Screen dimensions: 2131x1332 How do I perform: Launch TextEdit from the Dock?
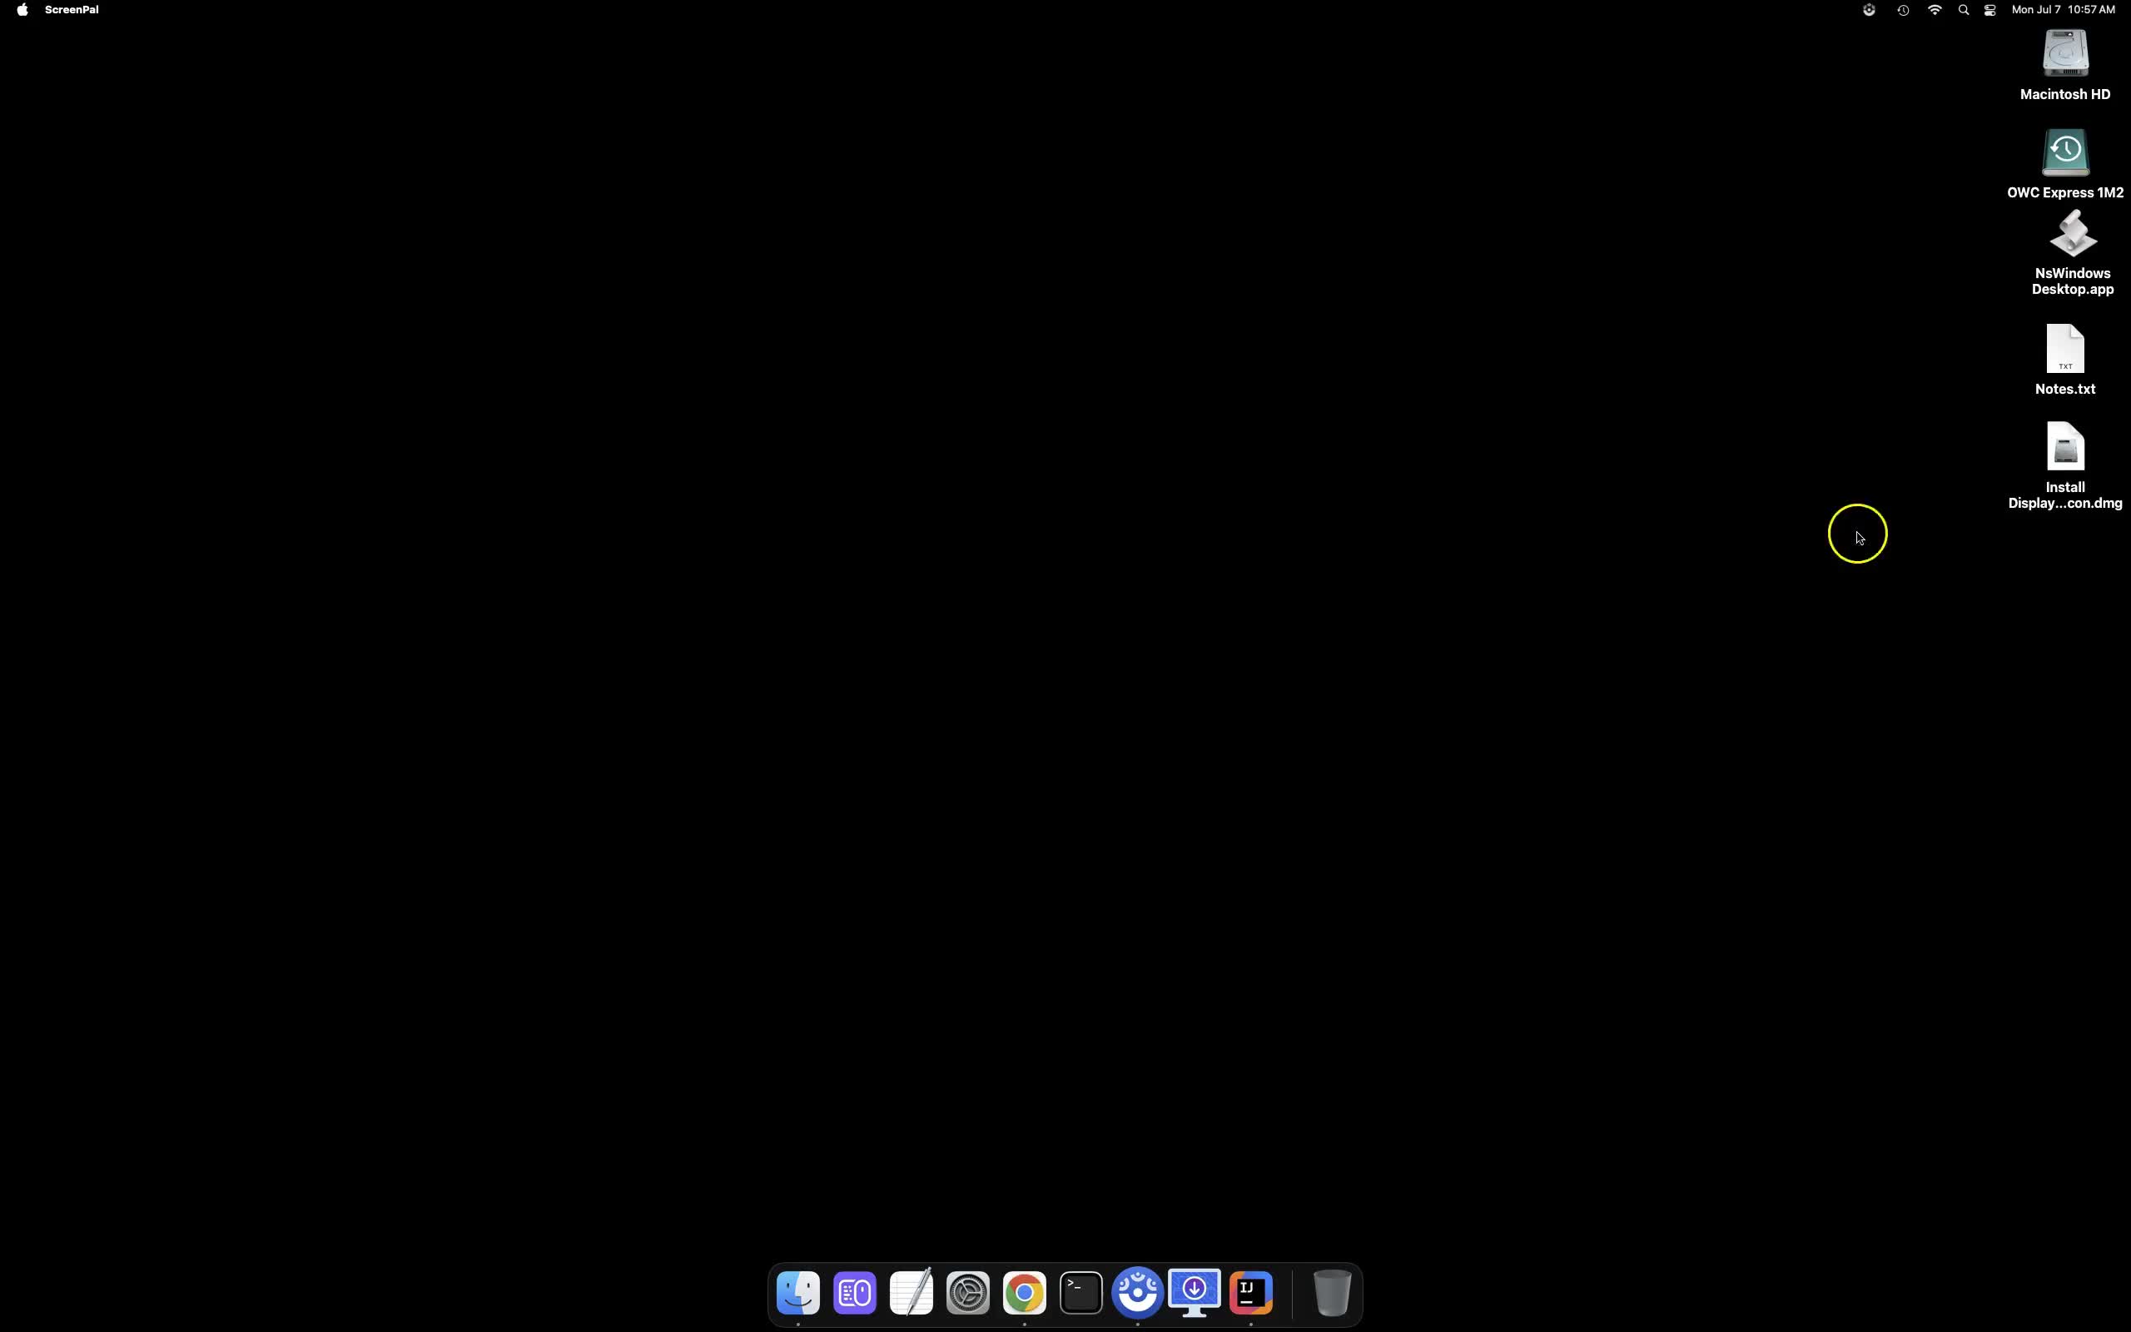(912, 1292)
